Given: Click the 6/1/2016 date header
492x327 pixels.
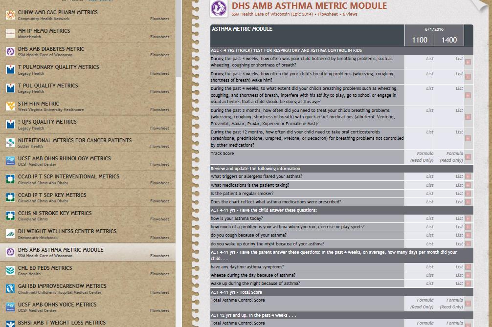Looking at the screenshot, I should click(434, 29).
